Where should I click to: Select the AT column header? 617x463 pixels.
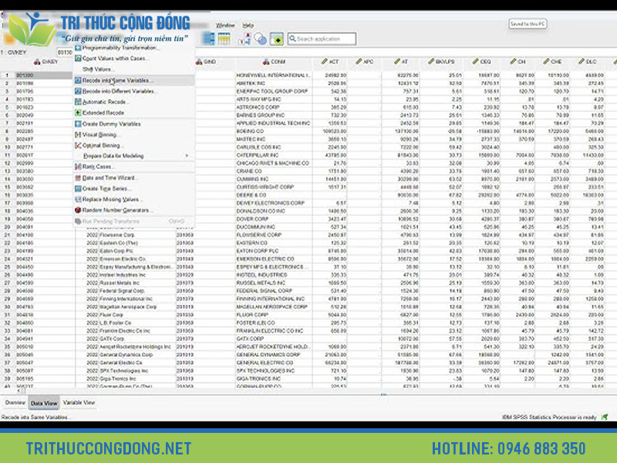tap(400, 62)
